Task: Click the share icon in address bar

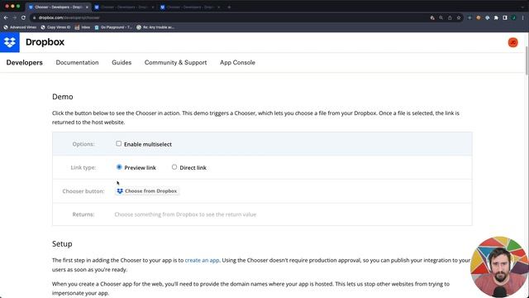Action: click(x=450, y=17)
